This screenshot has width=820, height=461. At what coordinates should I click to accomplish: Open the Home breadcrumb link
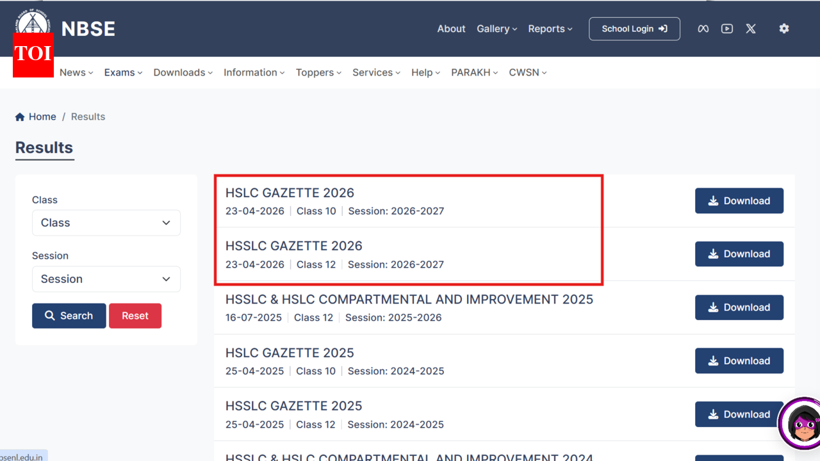[41, 116]
